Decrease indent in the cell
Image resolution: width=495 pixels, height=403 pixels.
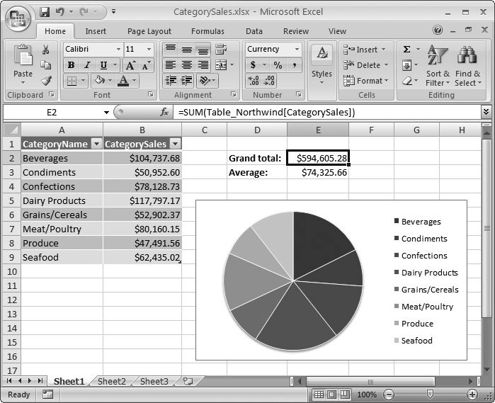171,81
